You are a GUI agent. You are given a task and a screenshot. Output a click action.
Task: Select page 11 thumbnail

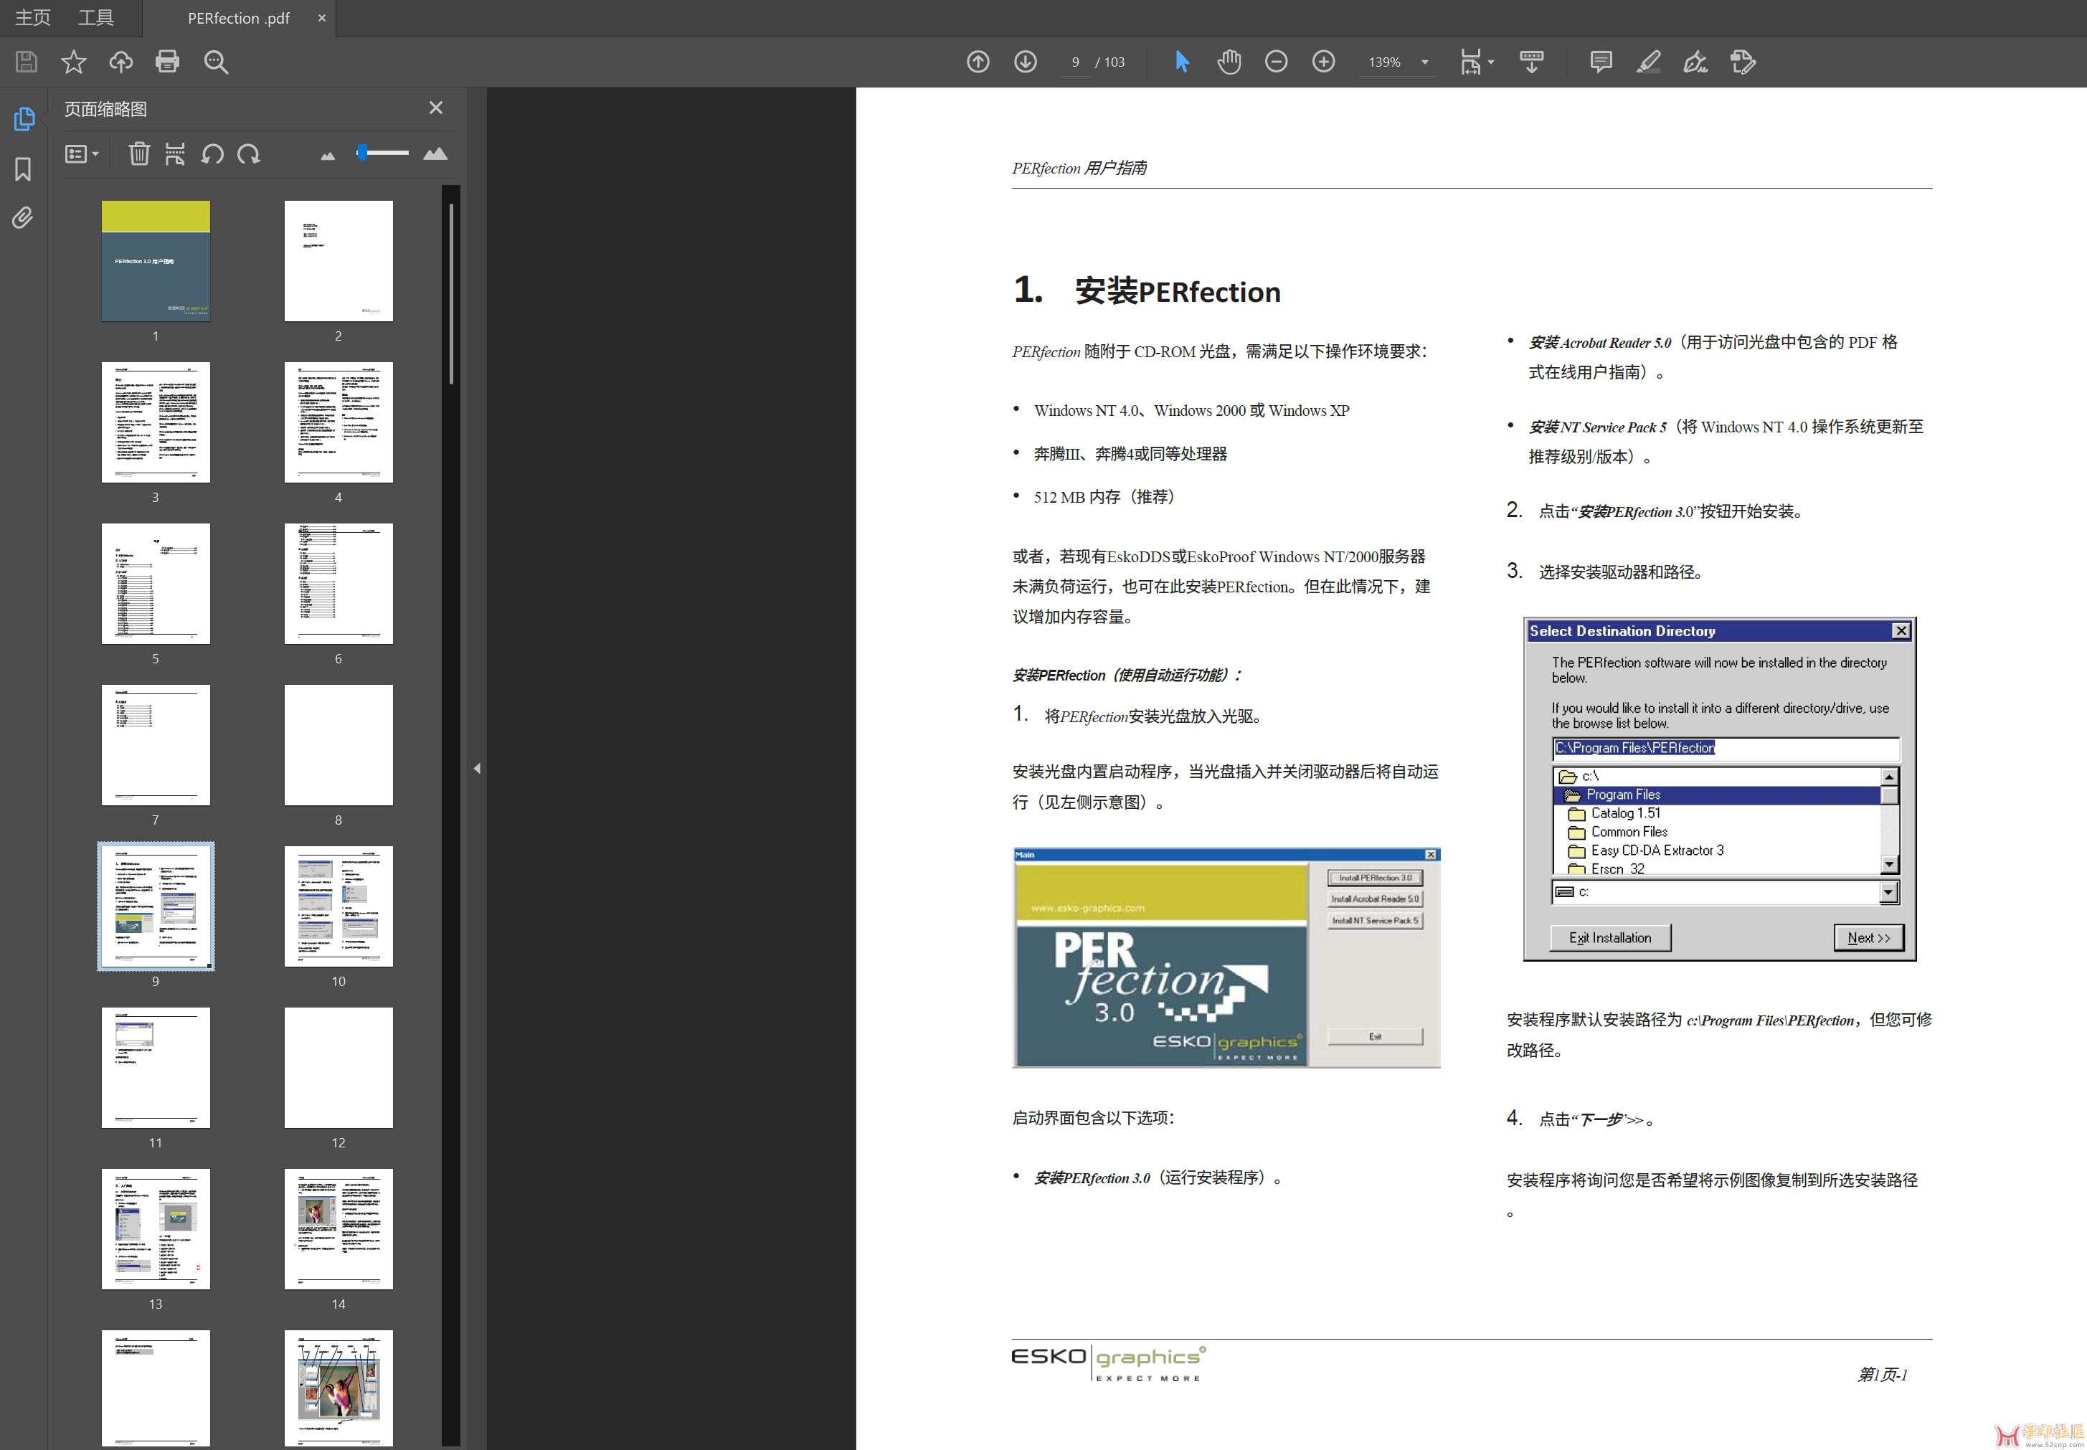[156, 1068]
